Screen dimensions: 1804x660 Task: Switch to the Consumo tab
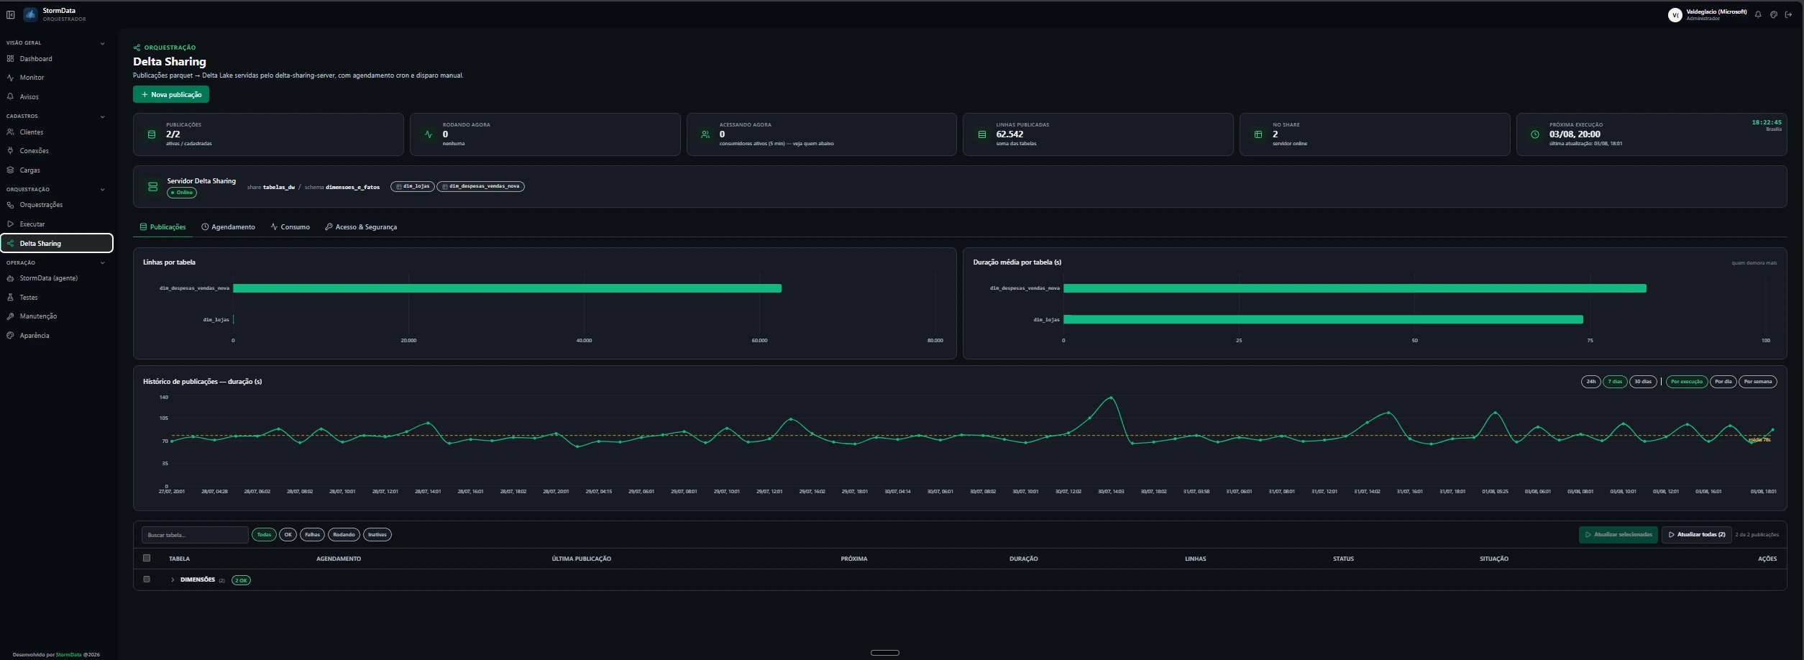(290, 227)
